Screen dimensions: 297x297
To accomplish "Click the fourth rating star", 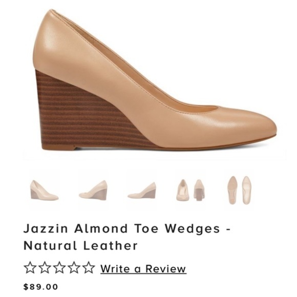I will click(x=74, y=267).
